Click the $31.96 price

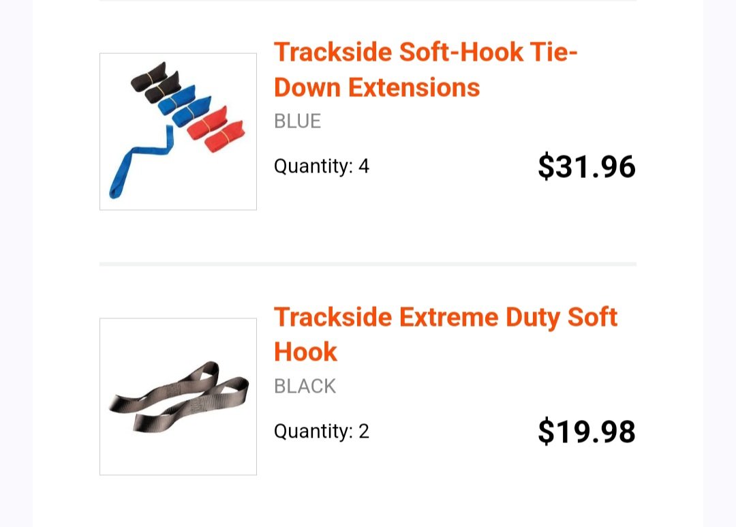tap(587, 166)
